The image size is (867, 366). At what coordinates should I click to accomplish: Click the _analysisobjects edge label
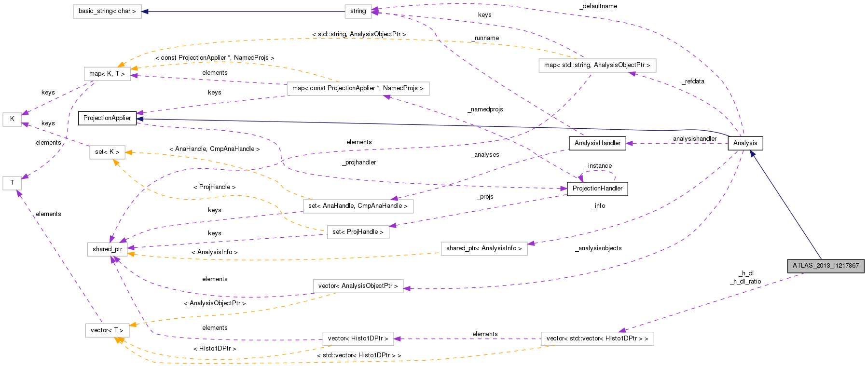pyautogui.click(x=598, y=248)
